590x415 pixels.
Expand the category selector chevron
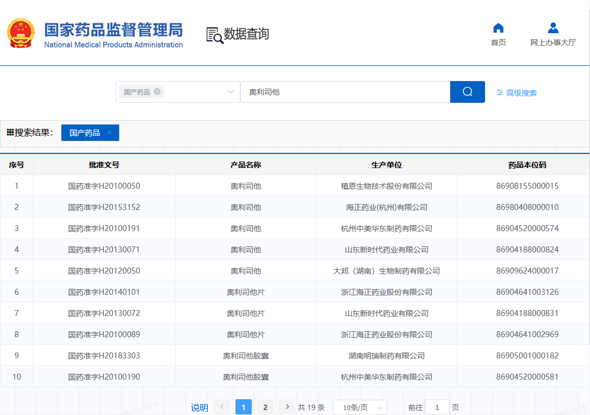pyautogui.click(x=230, y=91)
